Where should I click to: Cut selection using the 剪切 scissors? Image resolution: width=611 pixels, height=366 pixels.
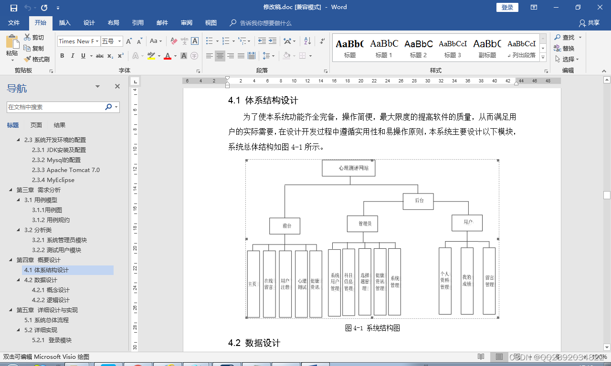(34, 37)
